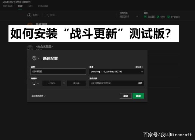Click the resolution width <自动> field
This screenshot has width=195, height=140.
(51, 83)
